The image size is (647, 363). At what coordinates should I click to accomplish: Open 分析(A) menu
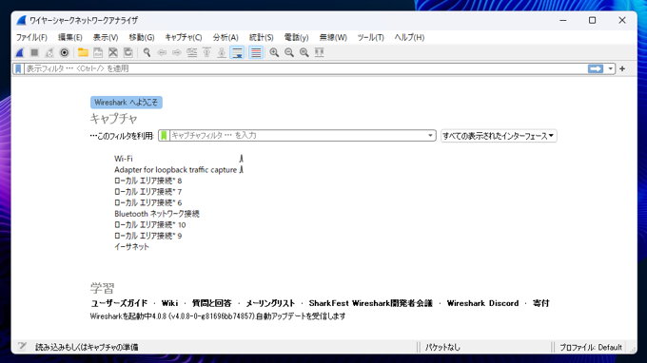click(x=225, y=37)
